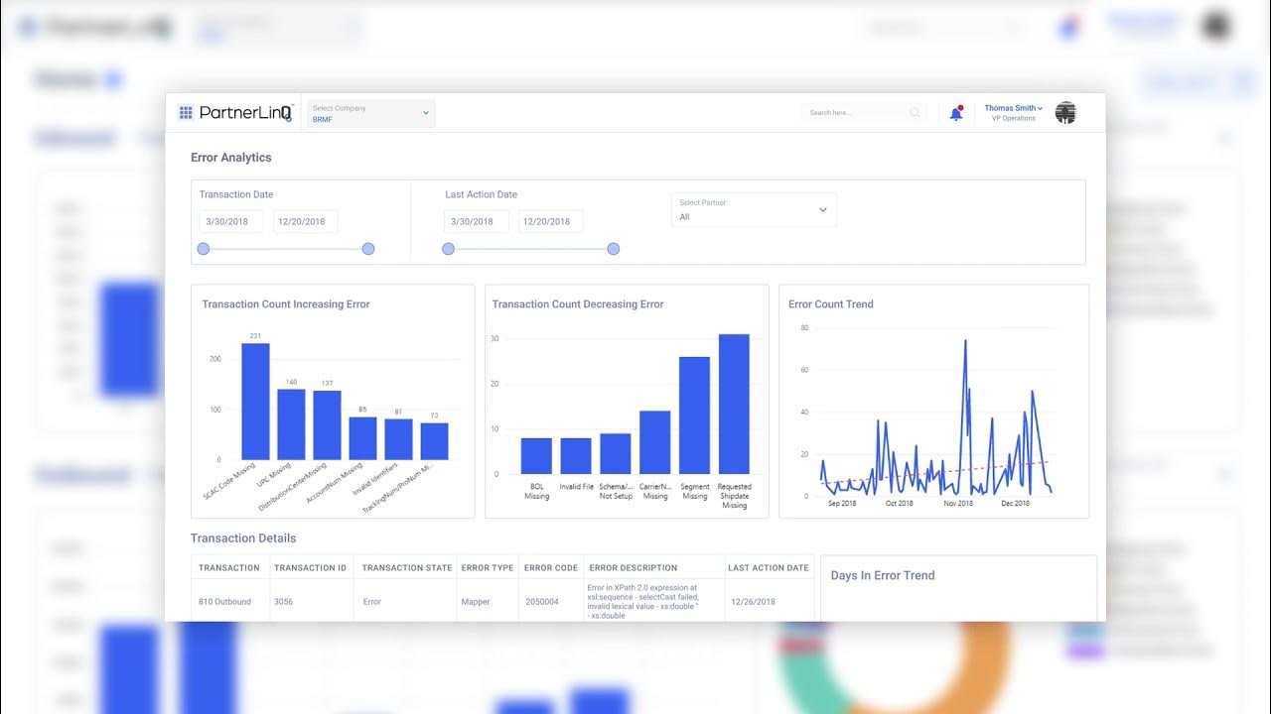Select the Invalid Identifiers bar (81)
This screenshot has height=714, width=1271.
[398, 439]
